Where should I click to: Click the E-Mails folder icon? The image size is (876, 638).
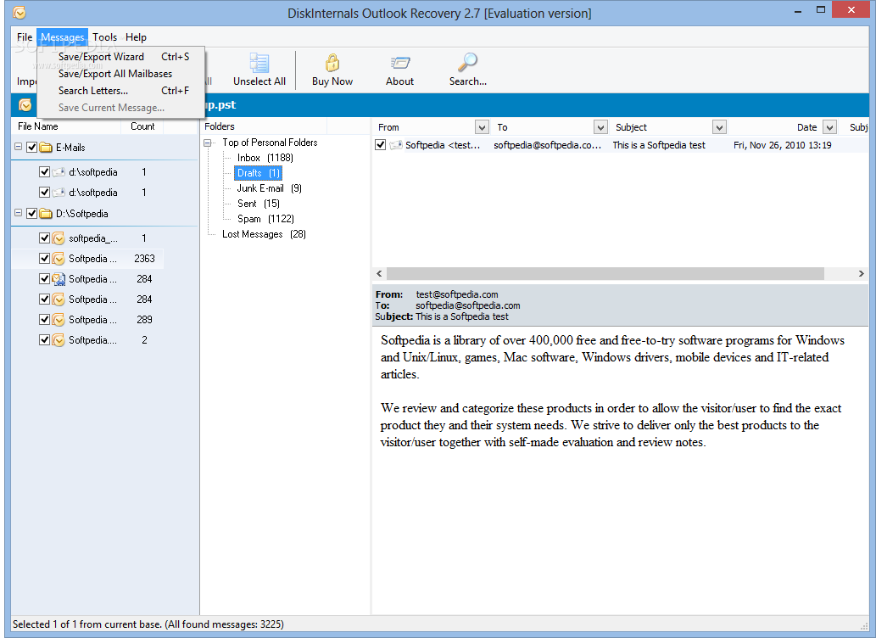[46, 148]
